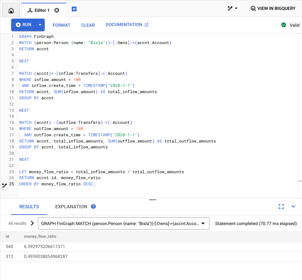302x280 pixels.
Task: Close the Editor 1 tab
Action: [x=56, y=10]
